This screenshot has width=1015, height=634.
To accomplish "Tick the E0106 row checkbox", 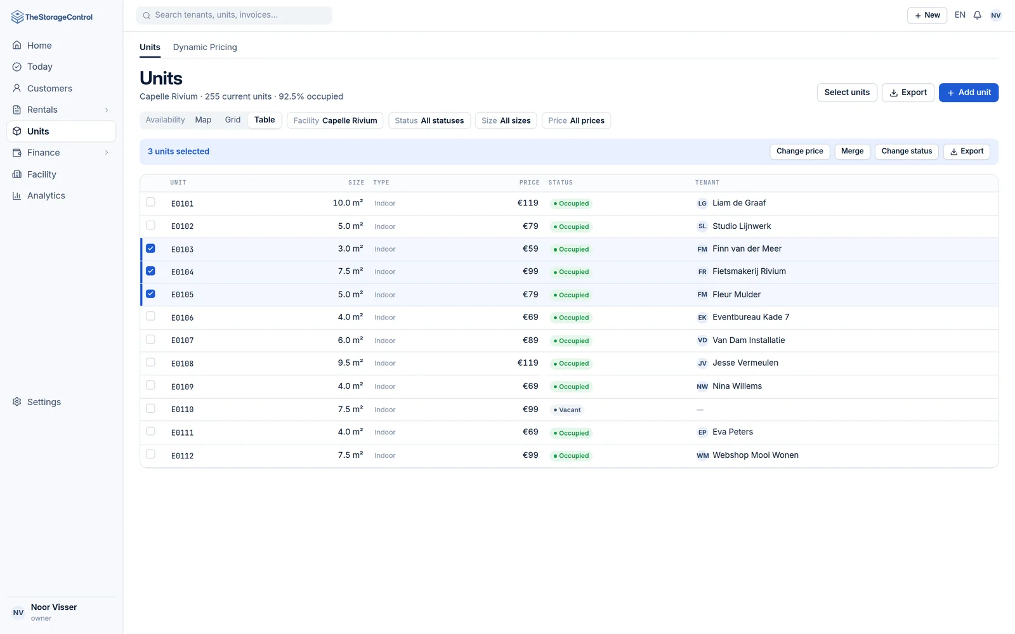I will [150, 316].
